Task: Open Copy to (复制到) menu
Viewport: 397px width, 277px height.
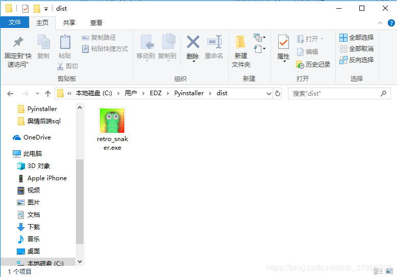Action: click(x=167, y=48)
